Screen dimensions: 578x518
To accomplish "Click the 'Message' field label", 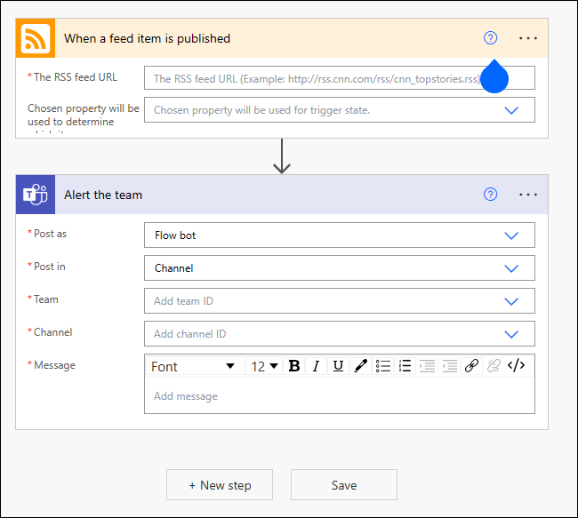I will pyautogui.click(x=54, y=365).
